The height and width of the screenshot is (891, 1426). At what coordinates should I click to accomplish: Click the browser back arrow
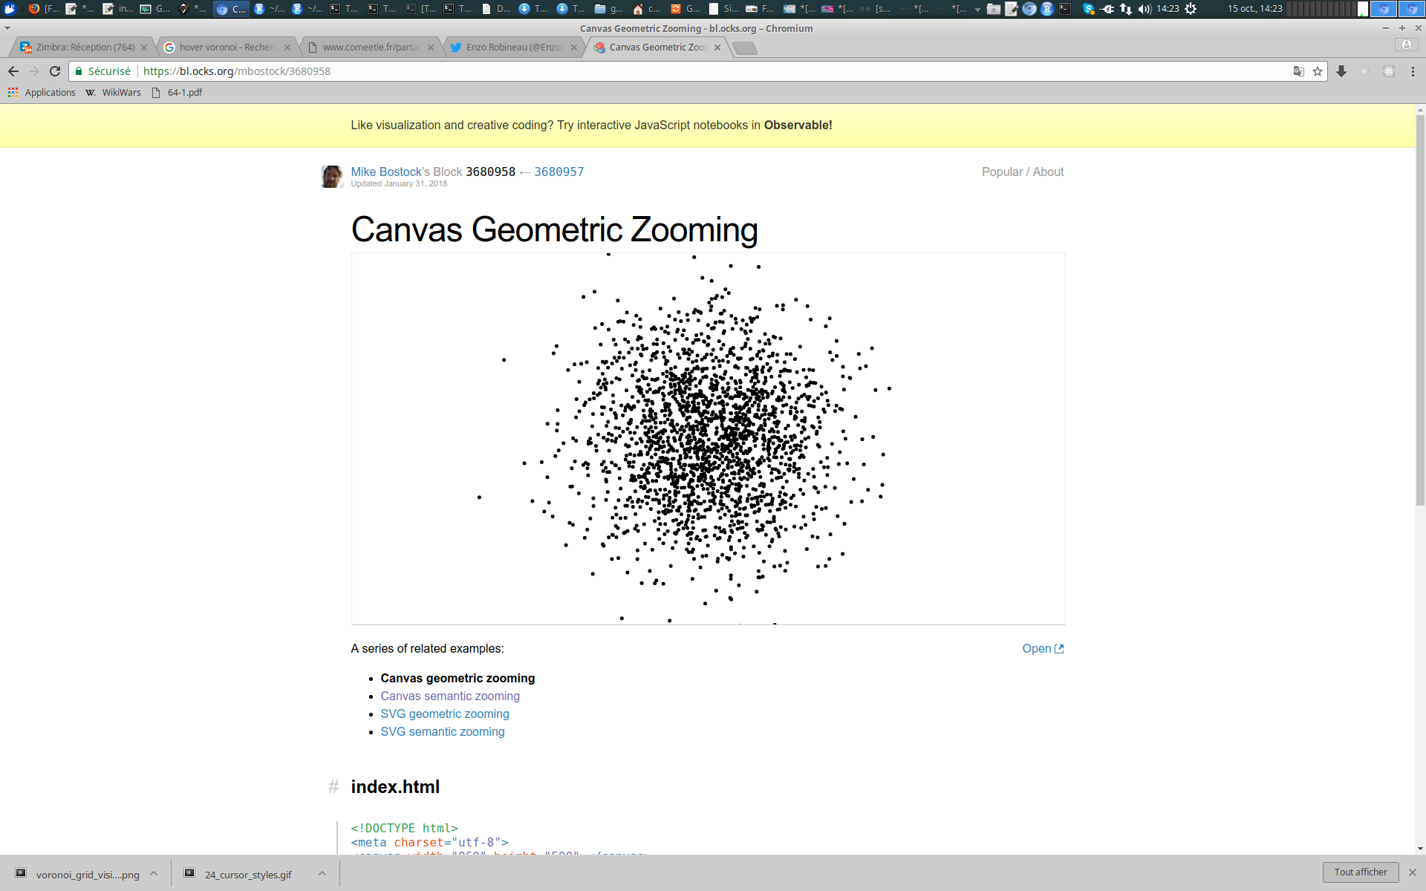[x=13, y=71]
